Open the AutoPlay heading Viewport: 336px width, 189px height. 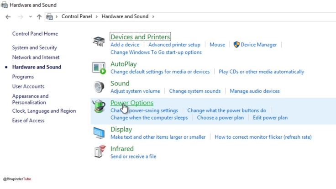[x=123, y=64]
